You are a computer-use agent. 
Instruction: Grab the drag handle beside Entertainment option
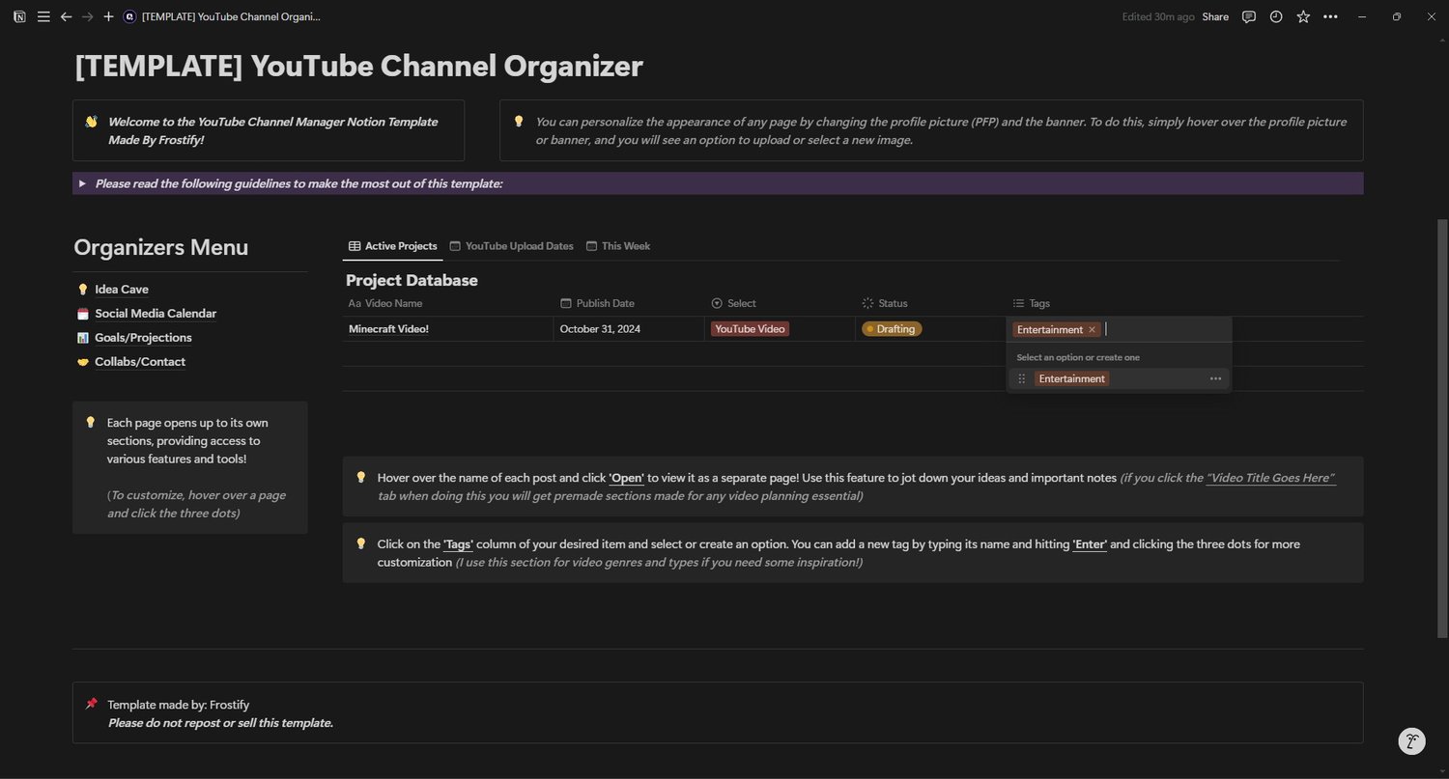click(1022, 379)
